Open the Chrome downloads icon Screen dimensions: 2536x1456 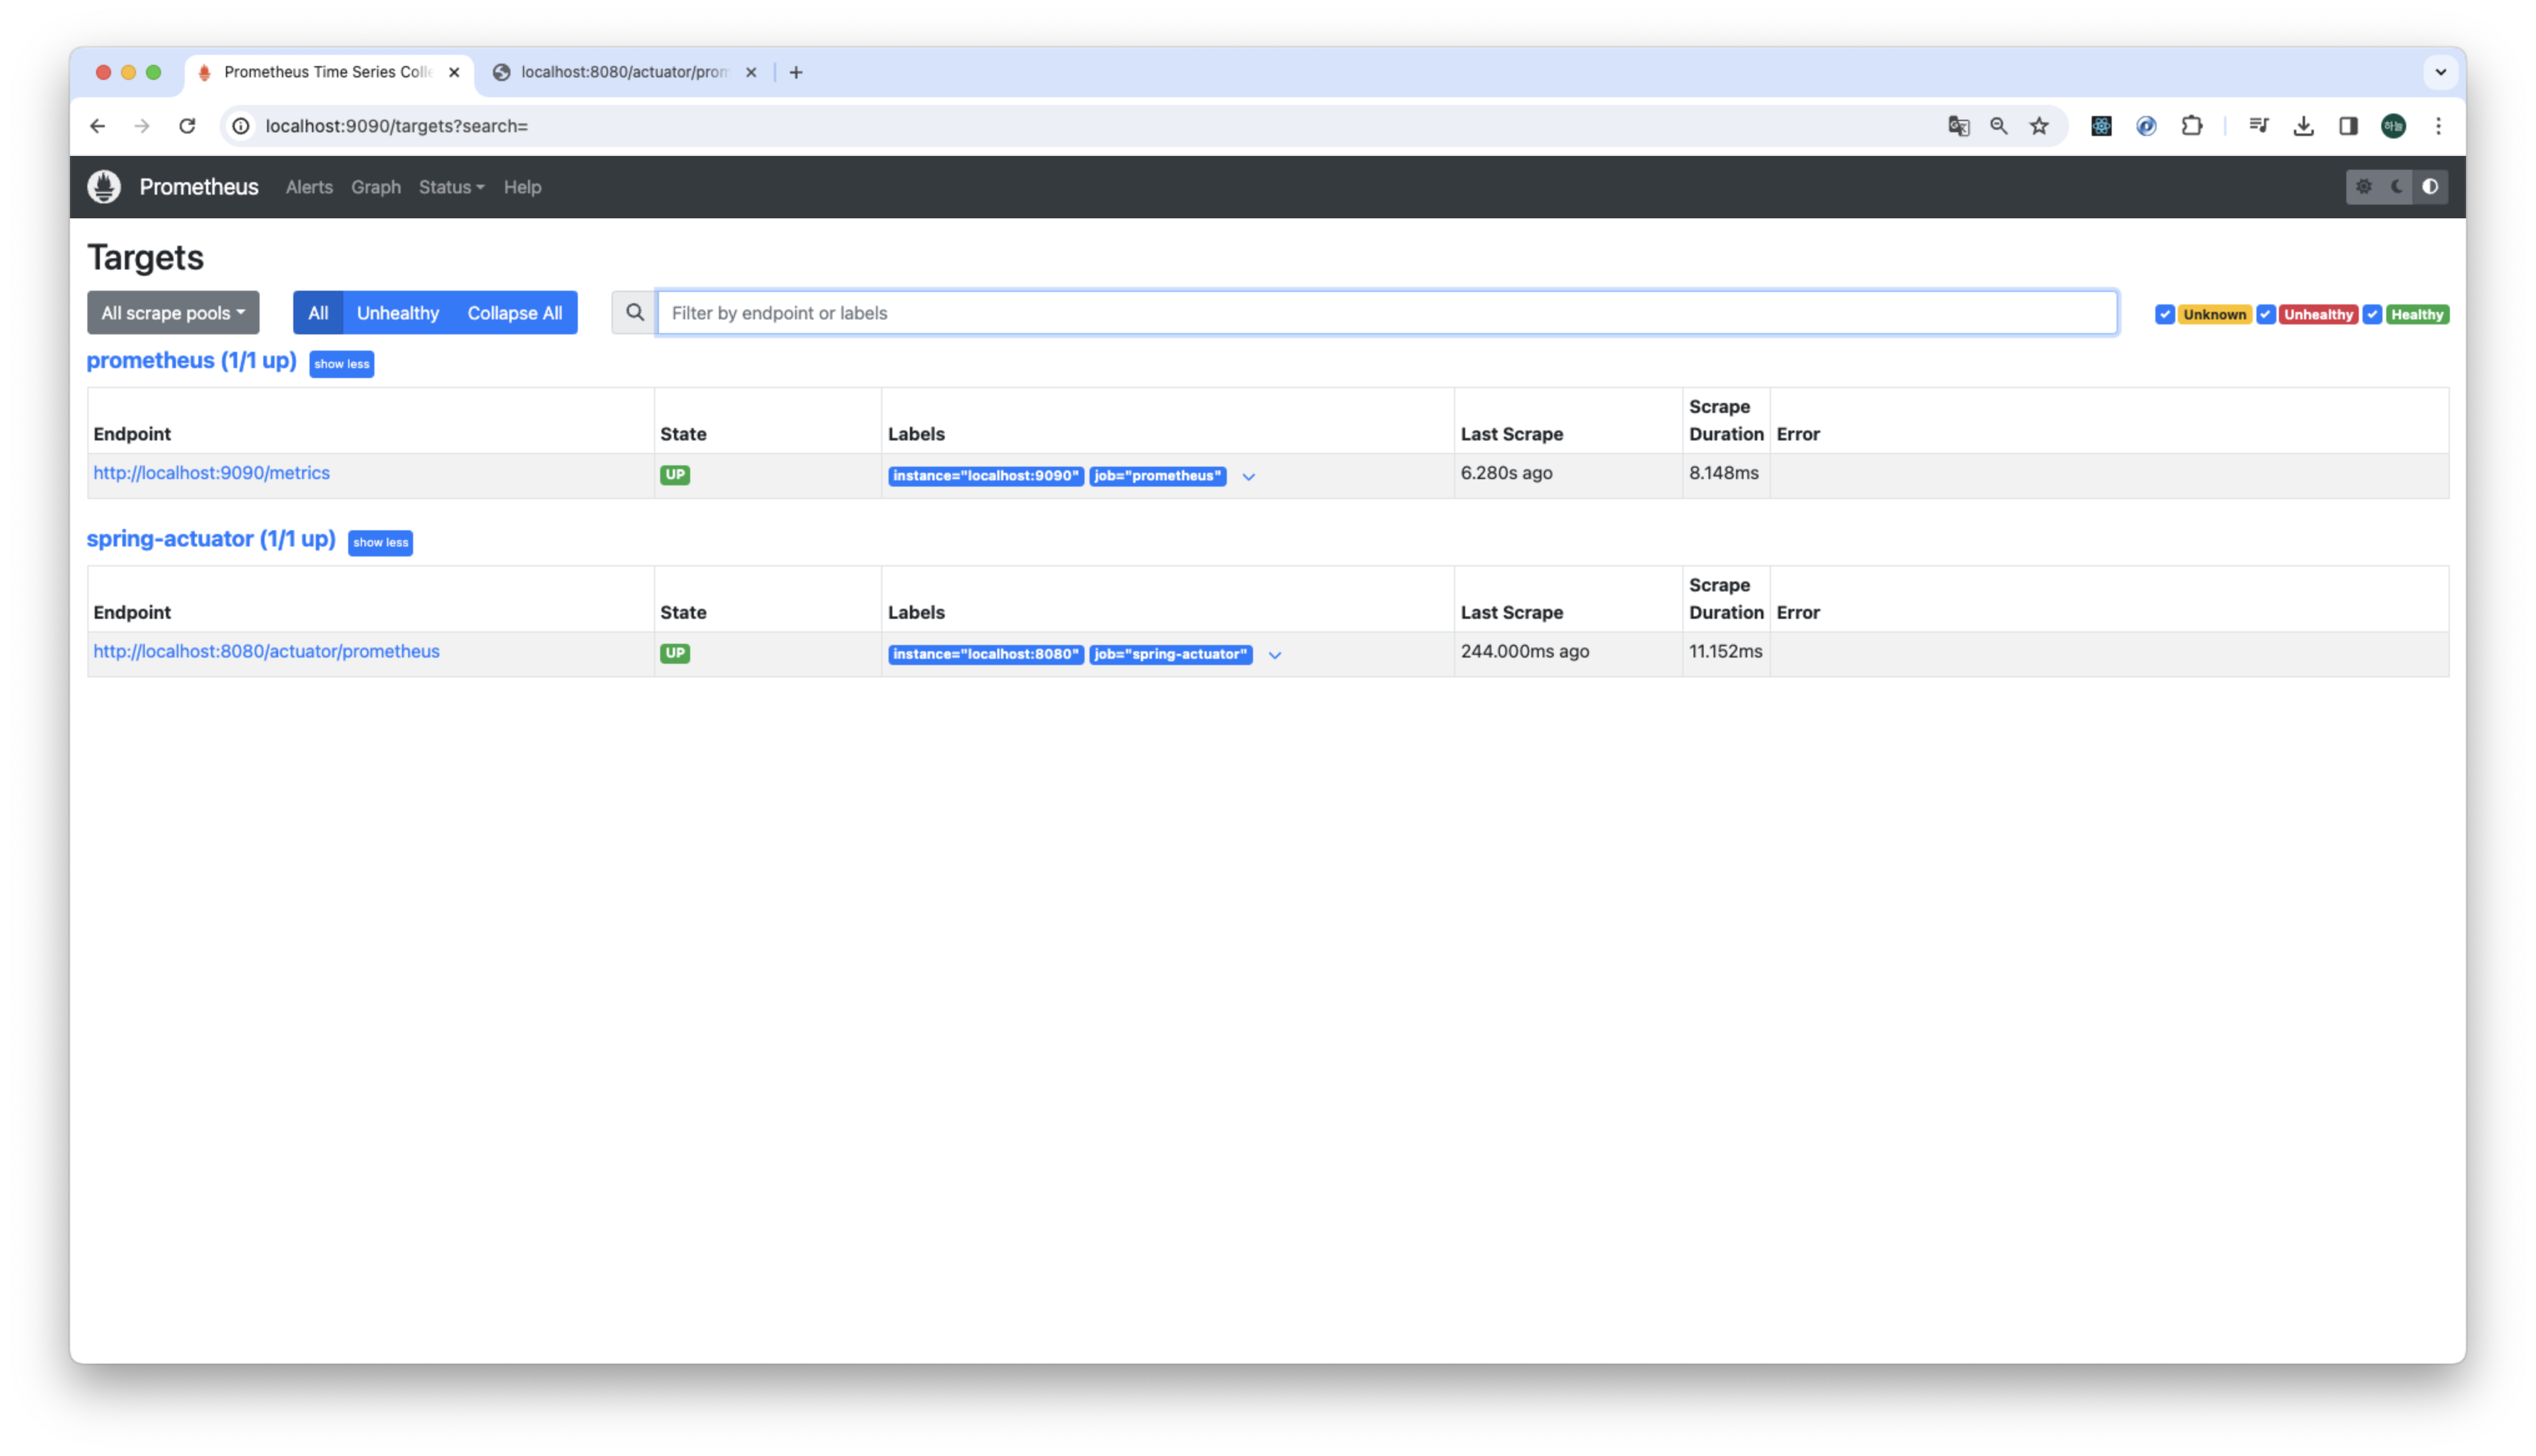[x=2303, y=126]
